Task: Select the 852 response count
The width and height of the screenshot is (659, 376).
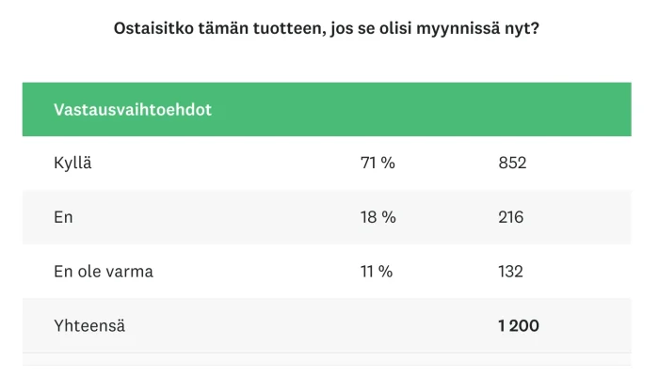Action: click(512, 164)
